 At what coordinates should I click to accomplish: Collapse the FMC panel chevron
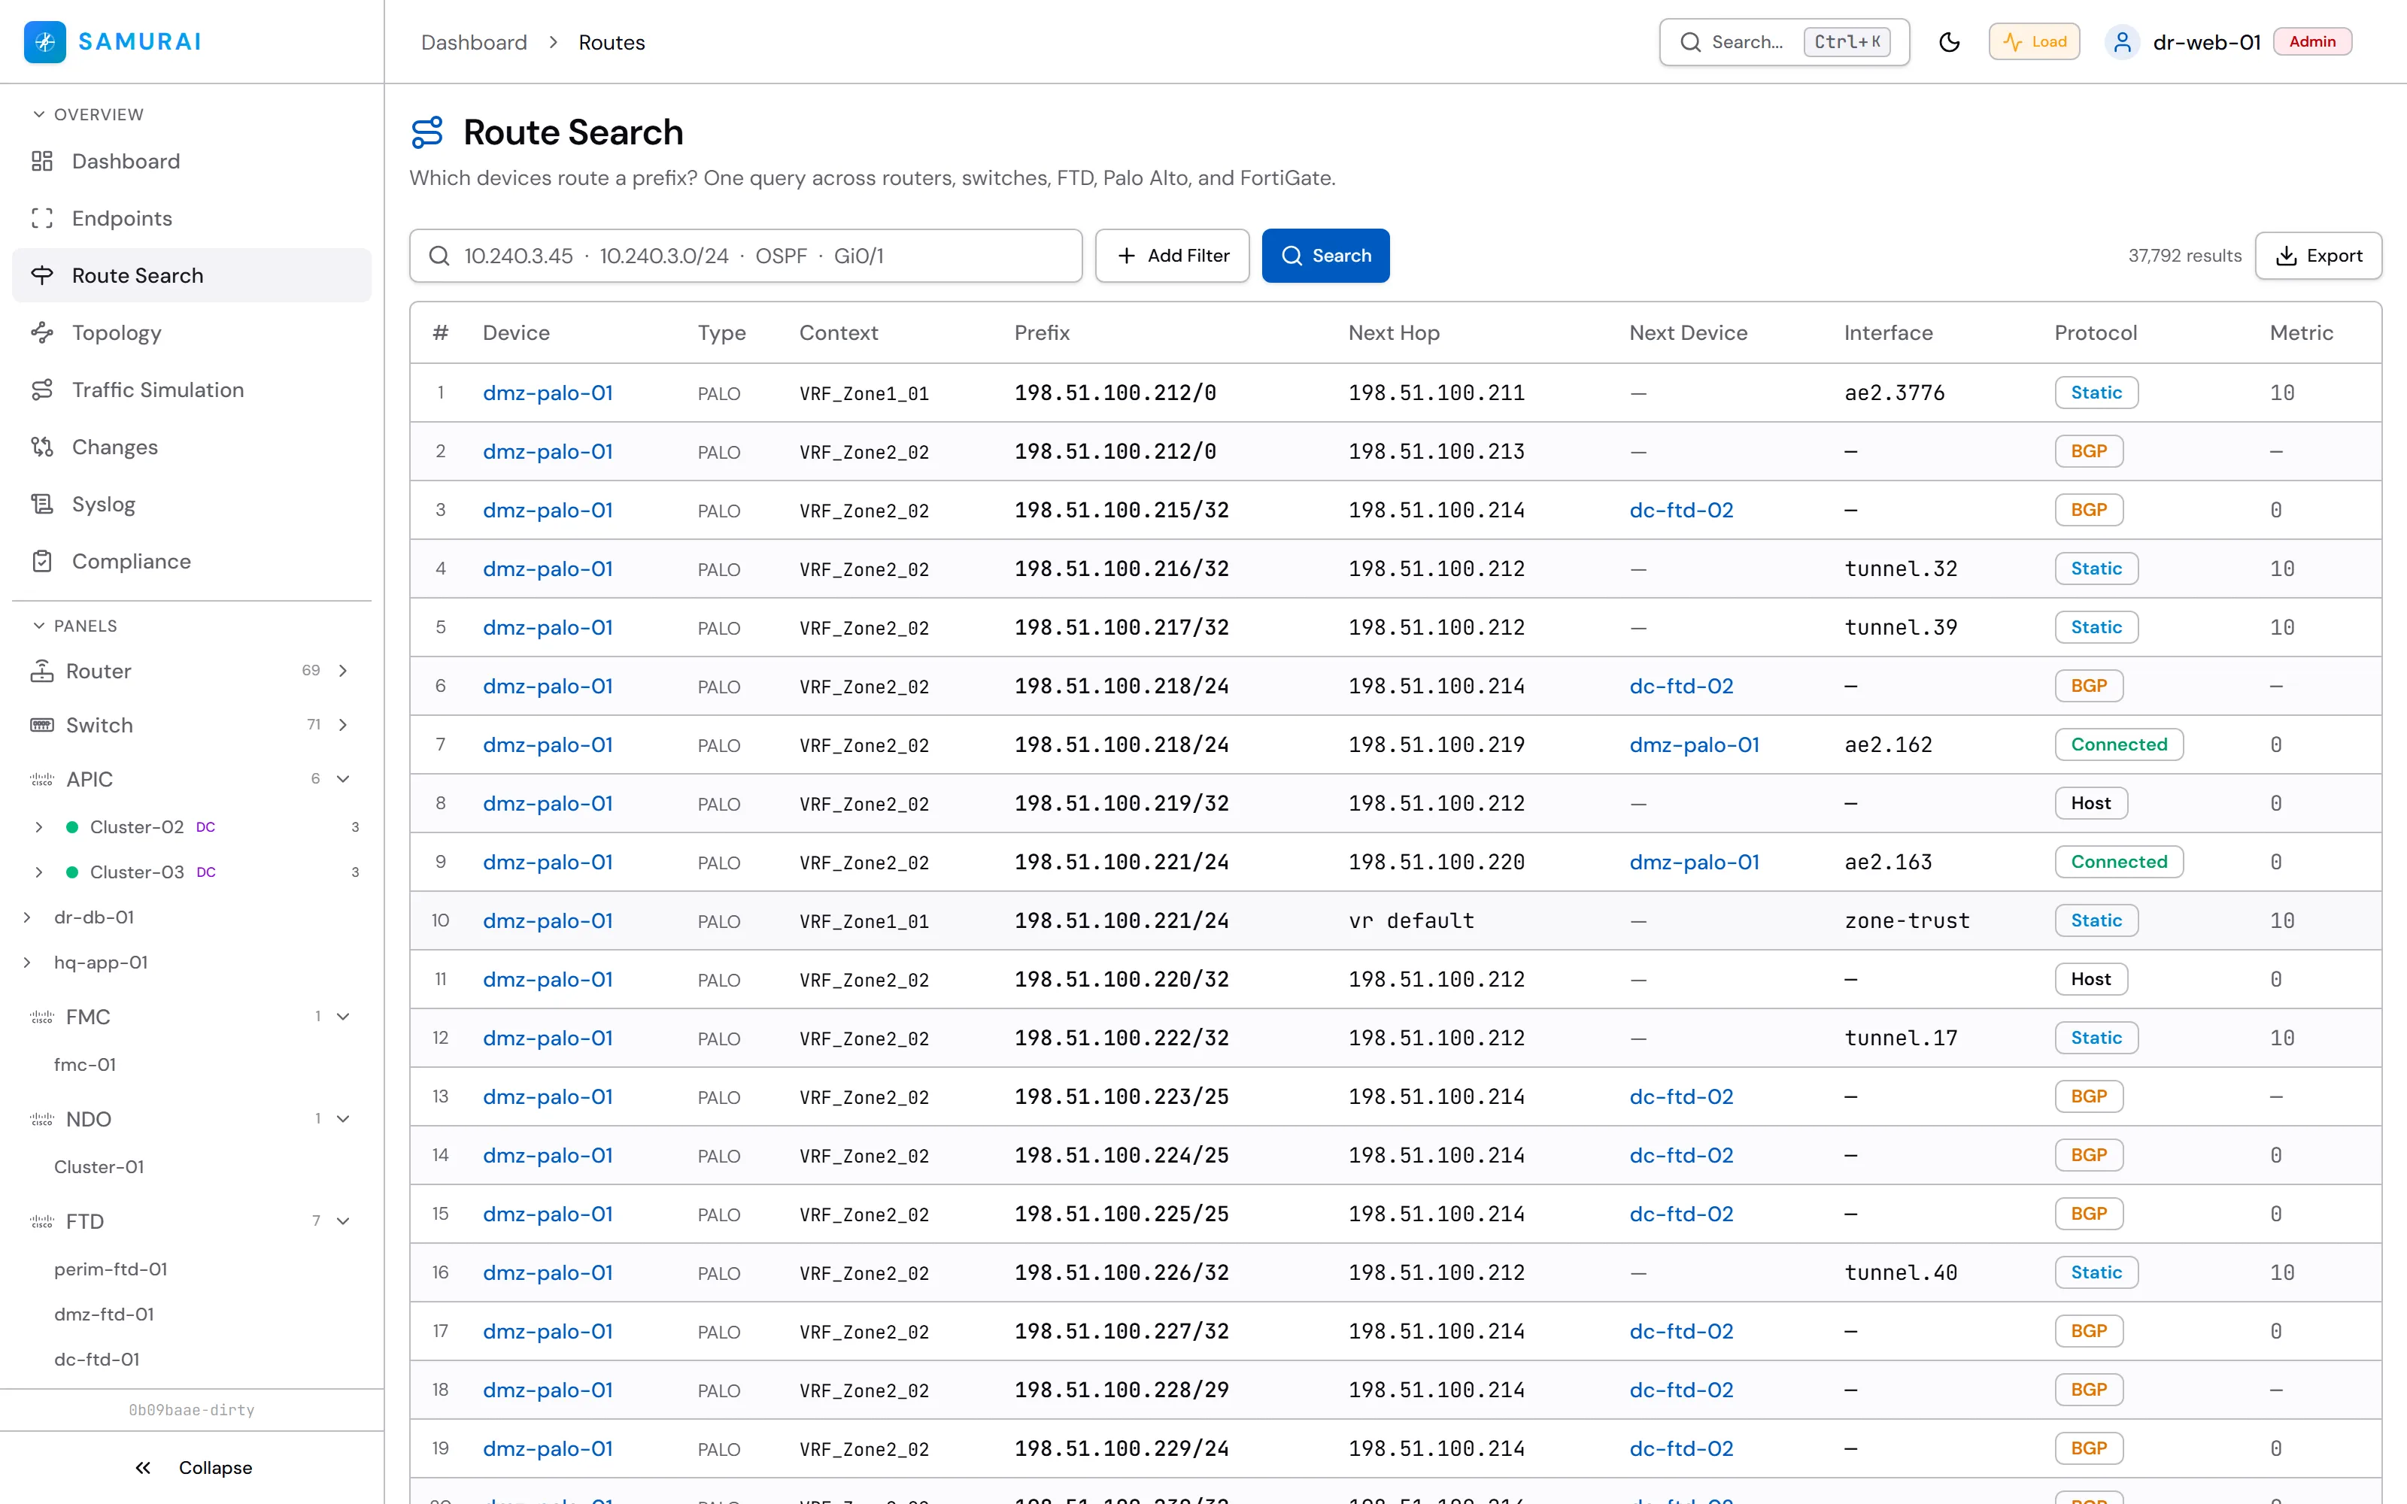point(343,1017)
